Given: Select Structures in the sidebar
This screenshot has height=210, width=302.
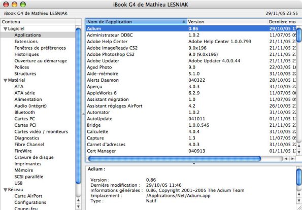Looking at the screenshot, I should tap(25, 74).
